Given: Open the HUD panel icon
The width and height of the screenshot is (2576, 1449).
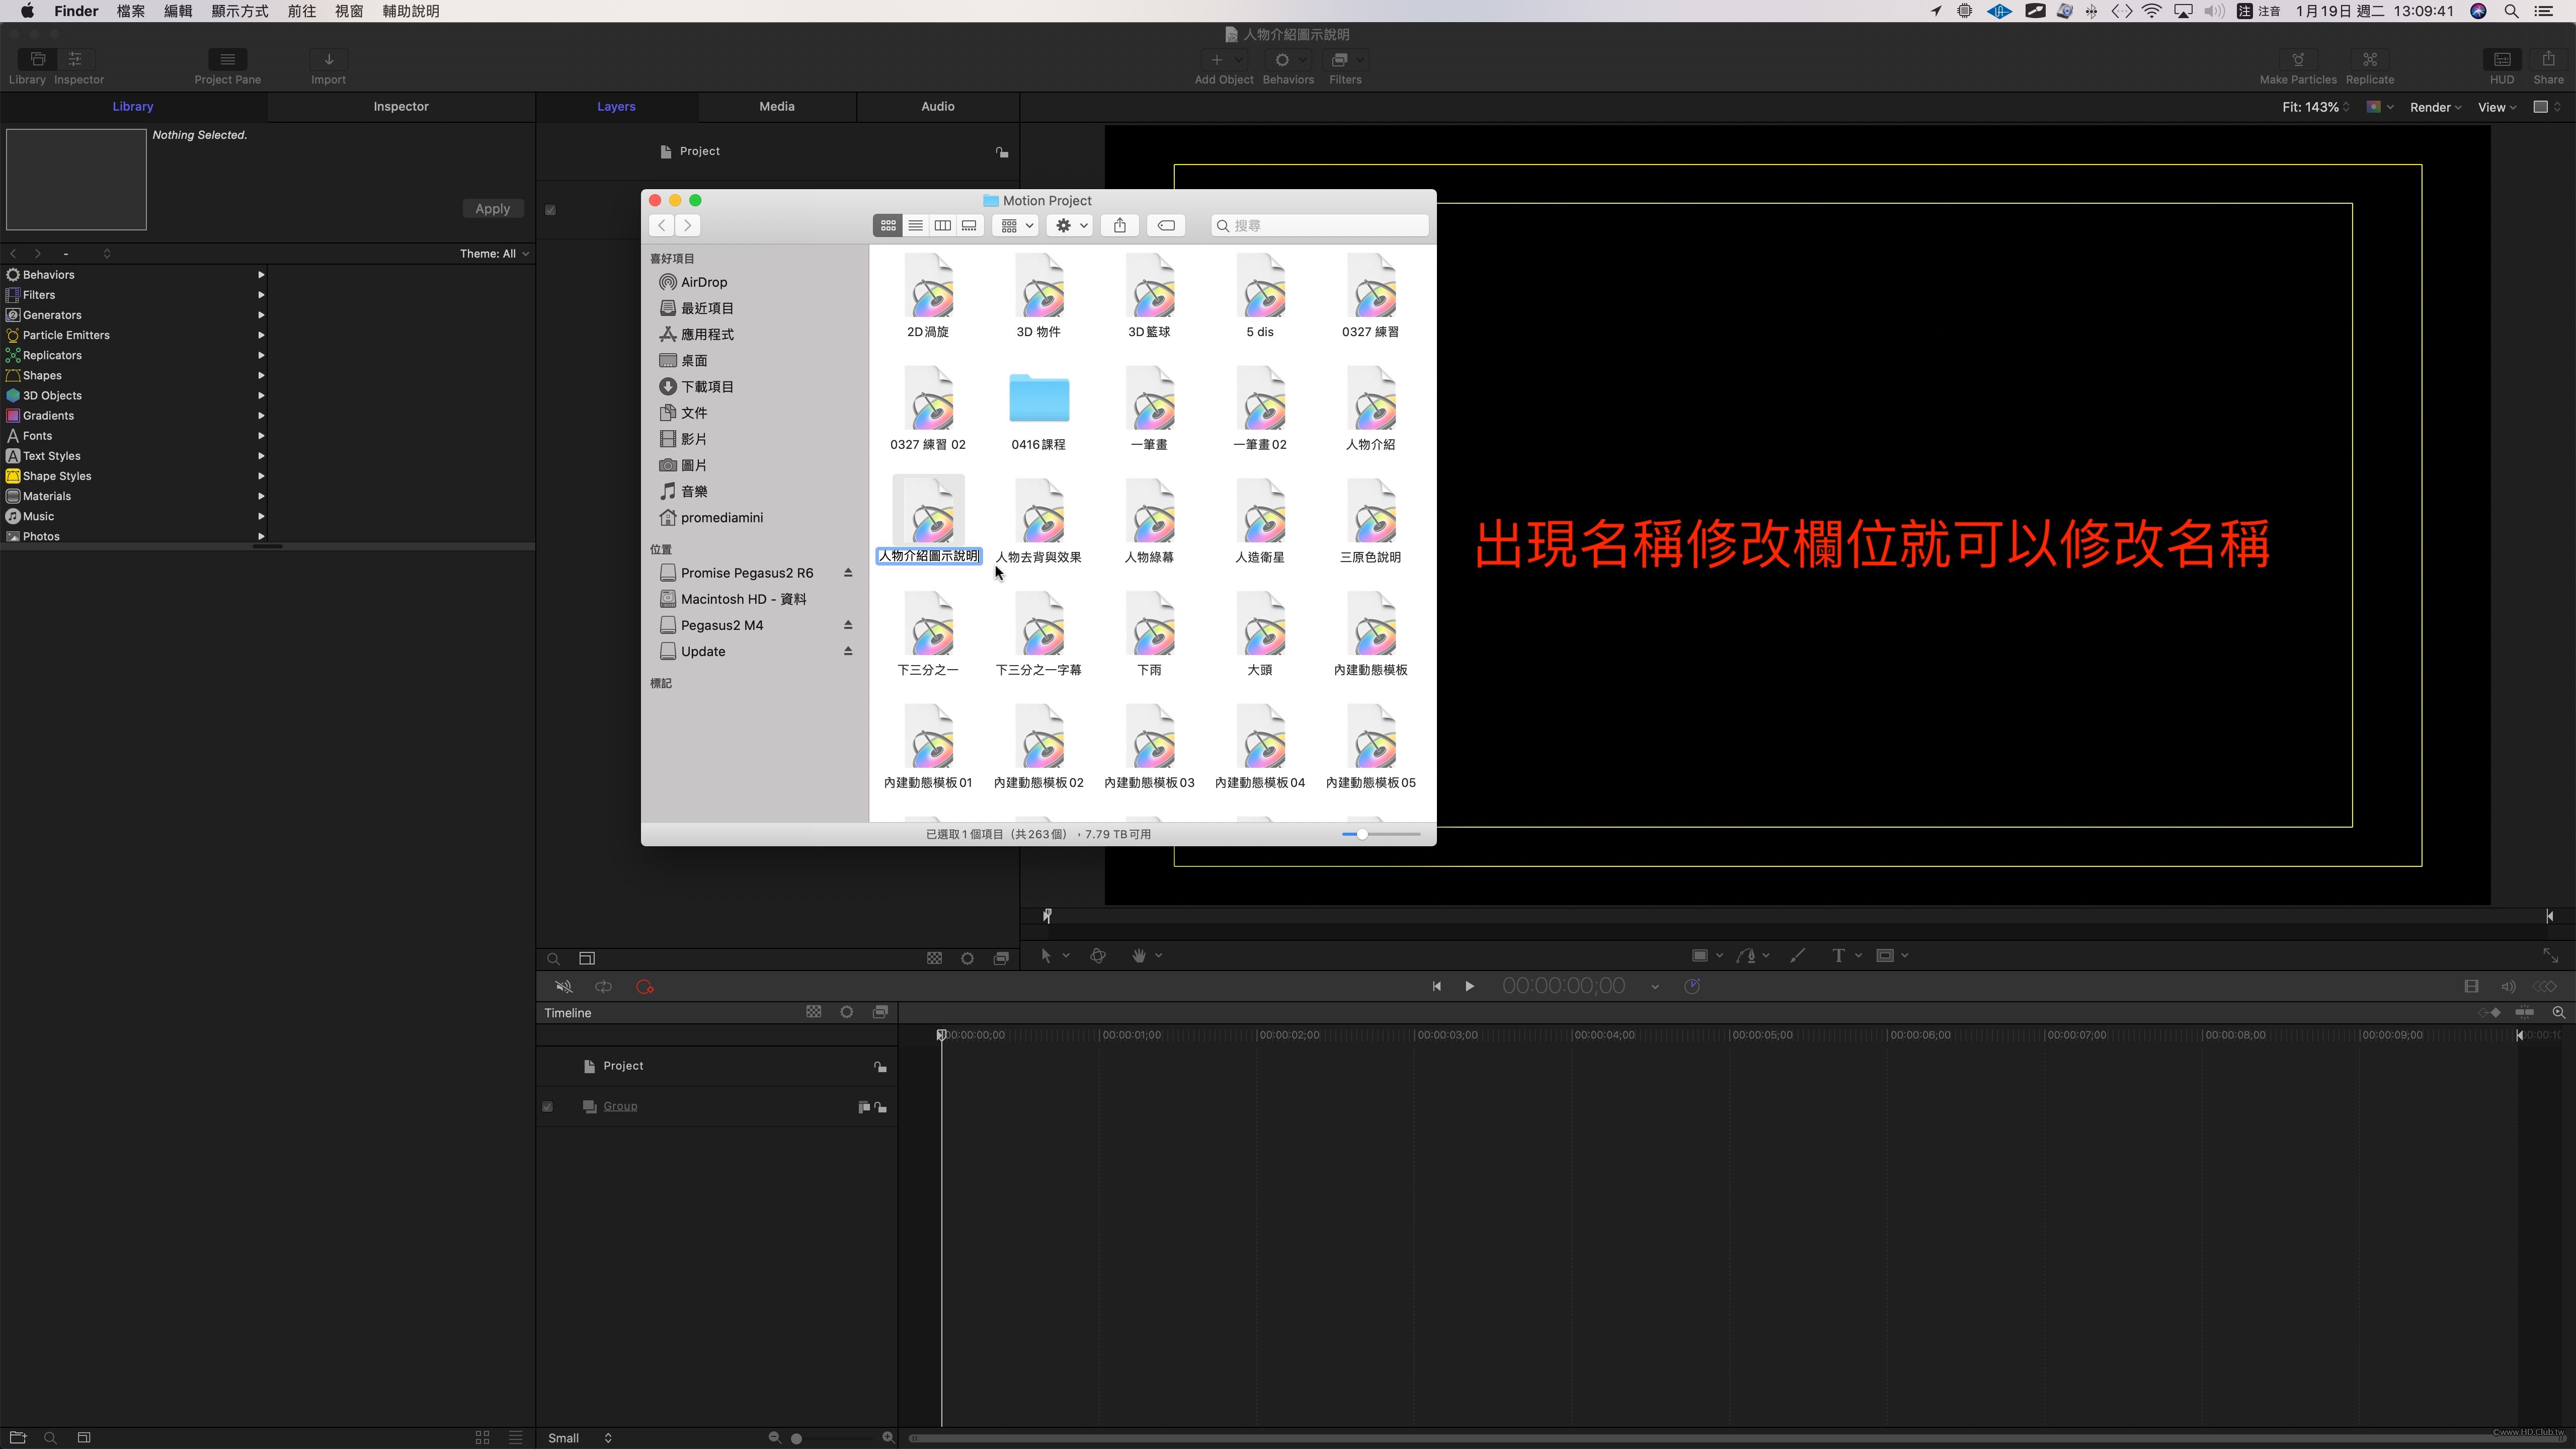Looking at the screenshot, I should 2502,60.
